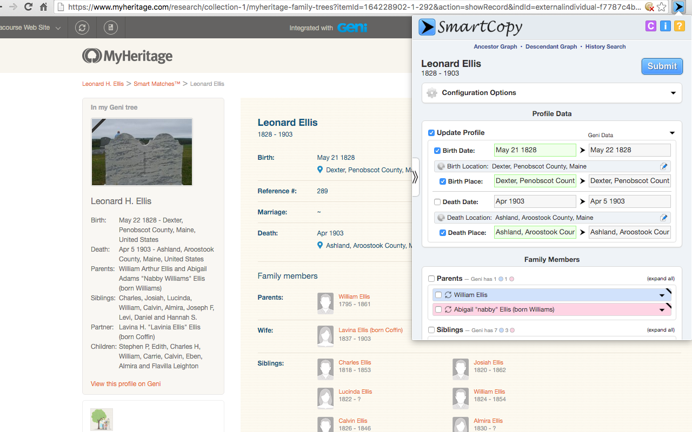Click the location pin beside Ashland, Aroostook County
This screenshot has height=432, width=692.
(320, 245)
